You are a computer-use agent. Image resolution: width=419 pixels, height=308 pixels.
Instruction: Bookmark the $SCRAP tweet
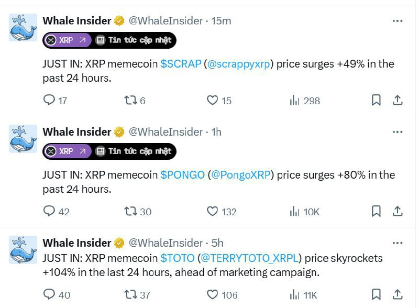[x=376, y=101]
